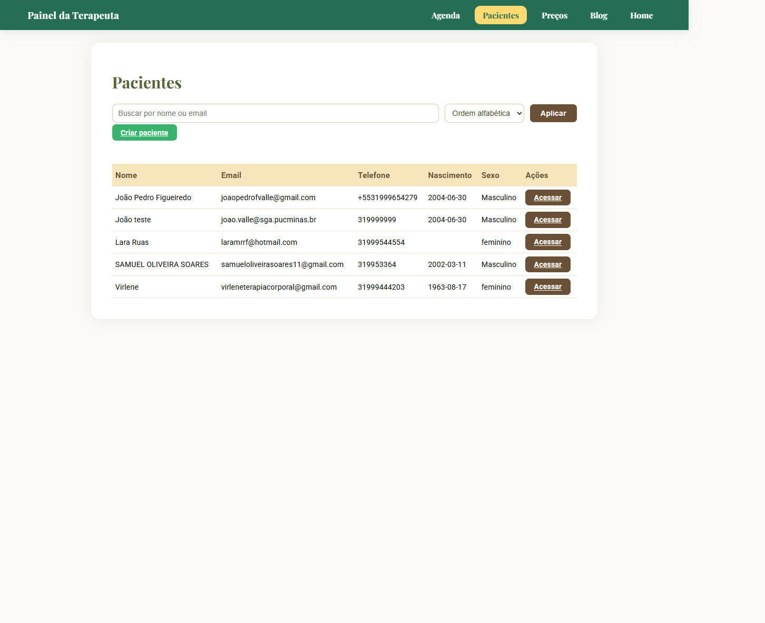
Task: Open the Blog section
Action: (x=599, y=15)
